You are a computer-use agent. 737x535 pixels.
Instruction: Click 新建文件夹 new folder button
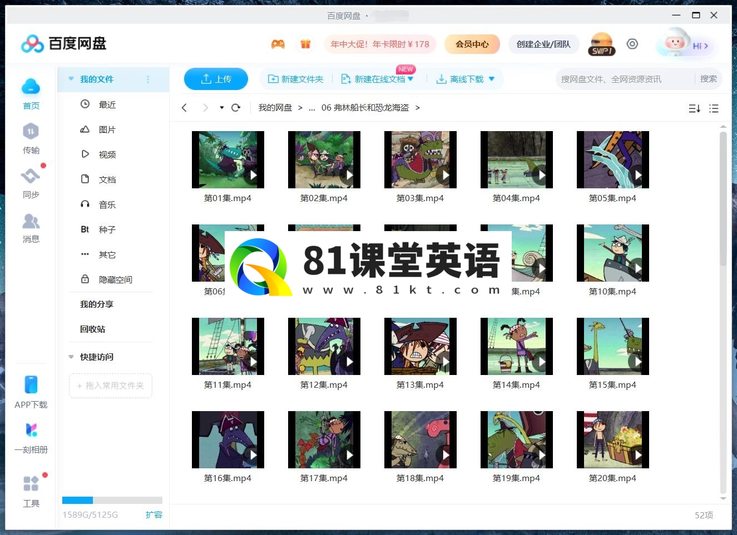(295, 79)
